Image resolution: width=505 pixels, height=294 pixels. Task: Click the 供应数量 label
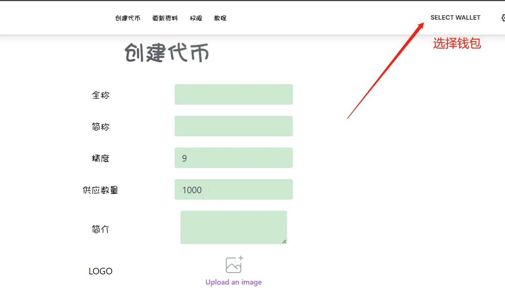click(x=101, y=190)
